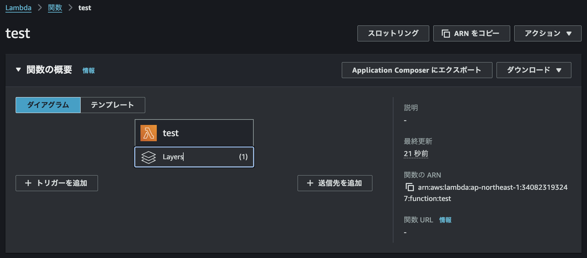
Task: Open 情報 link next to 関数の概要
Action: (88, 71)
